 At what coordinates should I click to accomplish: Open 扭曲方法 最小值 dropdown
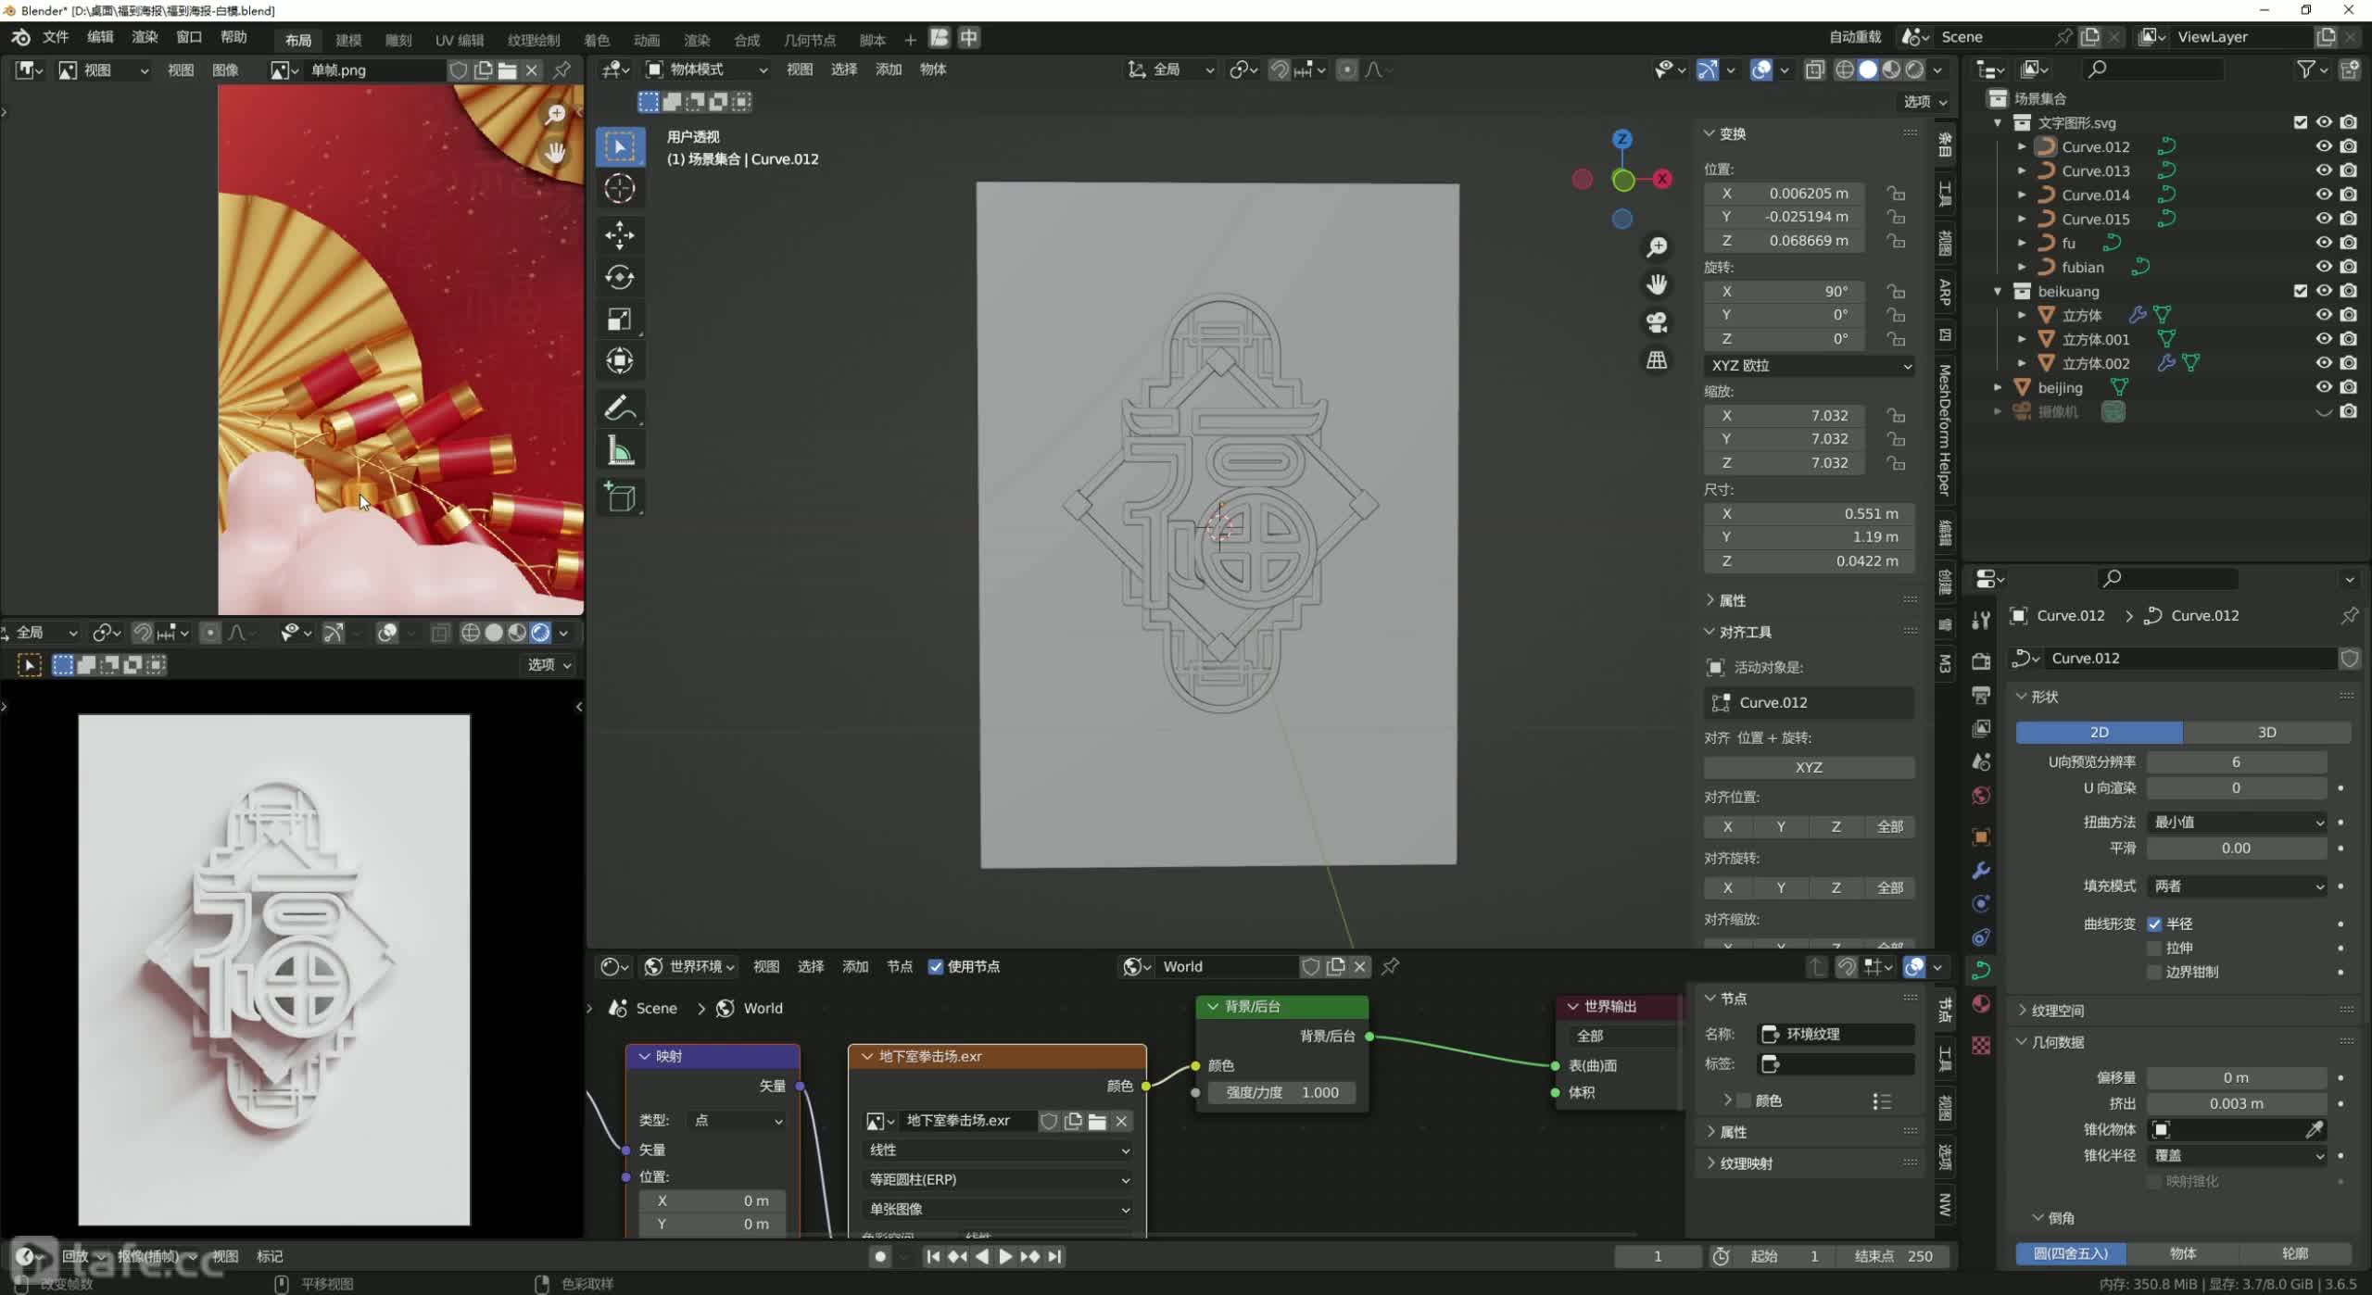coord(2237,822)
